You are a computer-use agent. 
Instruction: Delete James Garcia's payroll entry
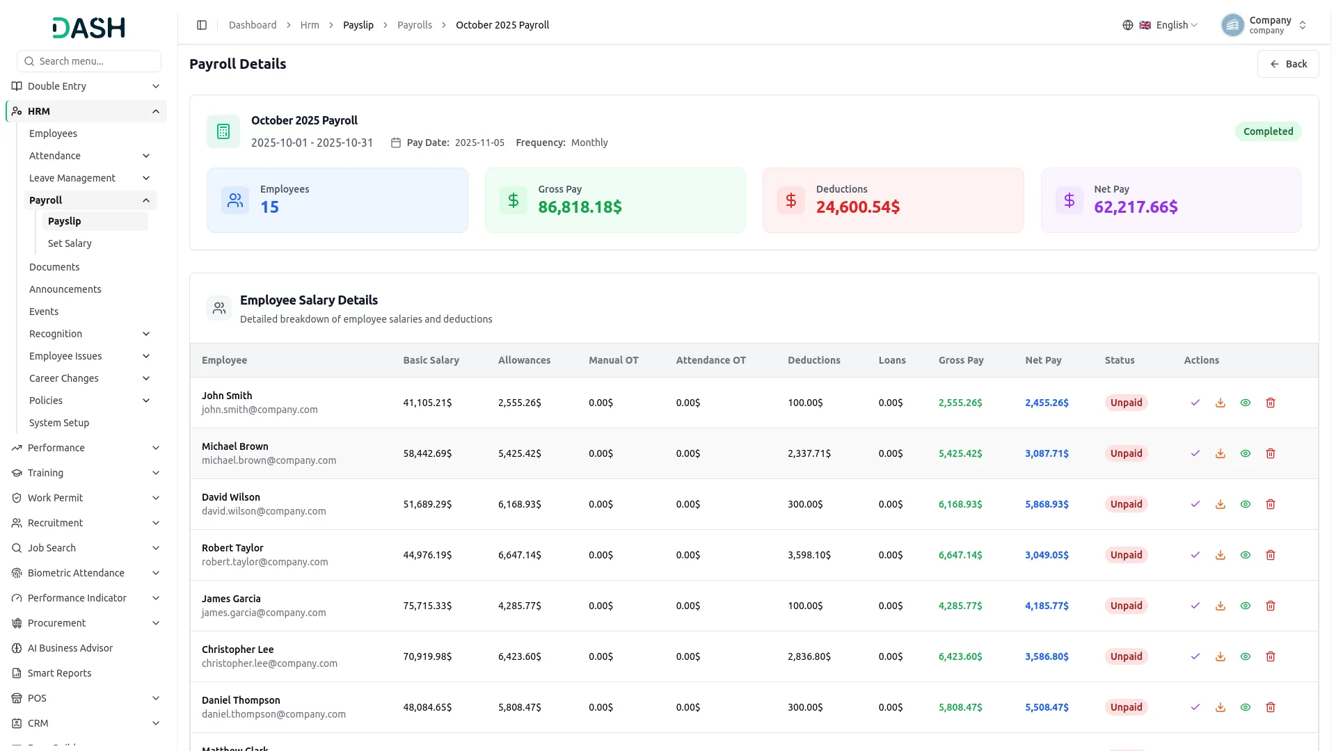(x=1270, y=606)
